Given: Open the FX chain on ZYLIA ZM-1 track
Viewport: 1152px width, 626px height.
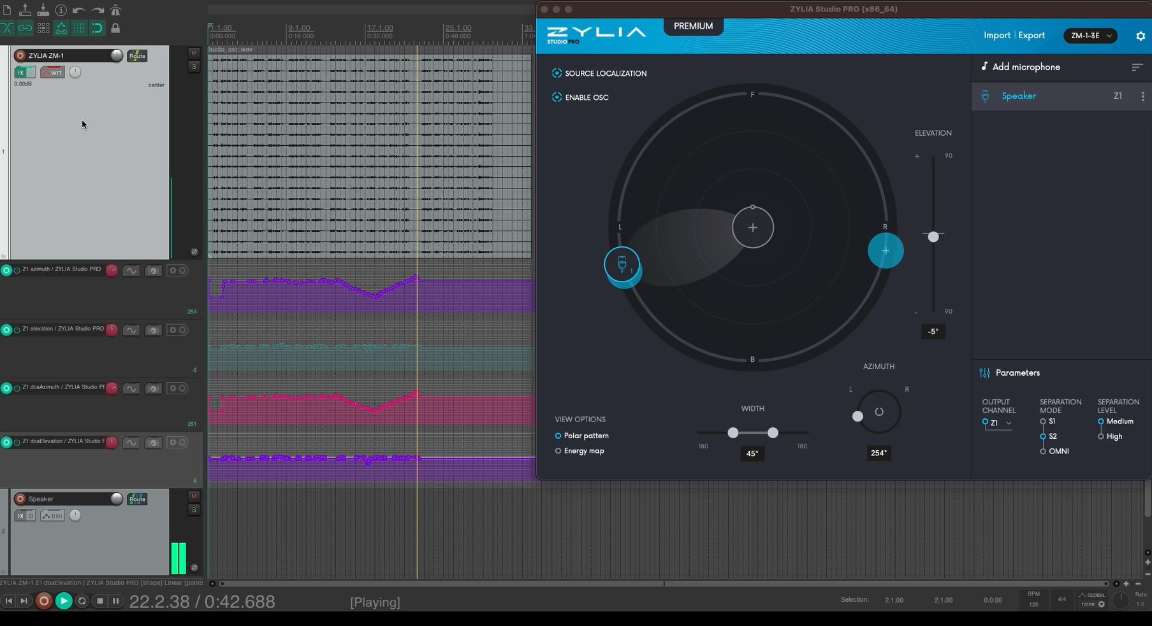Looking at the screenshot, I should 20,72.
